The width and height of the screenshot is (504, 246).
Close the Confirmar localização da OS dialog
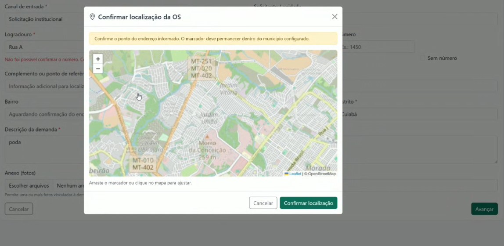click(335, 17)
